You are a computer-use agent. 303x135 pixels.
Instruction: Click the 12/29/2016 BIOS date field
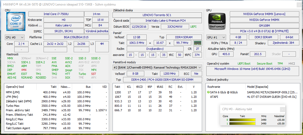pos(139,27)
